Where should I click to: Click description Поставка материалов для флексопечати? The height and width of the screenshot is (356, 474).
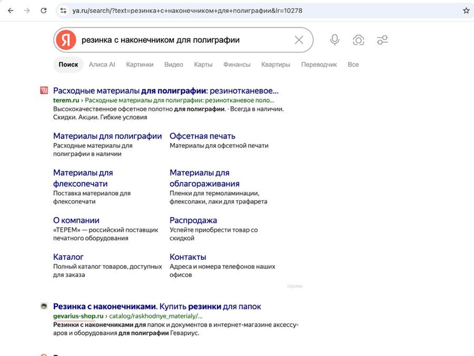pos(92,197)
